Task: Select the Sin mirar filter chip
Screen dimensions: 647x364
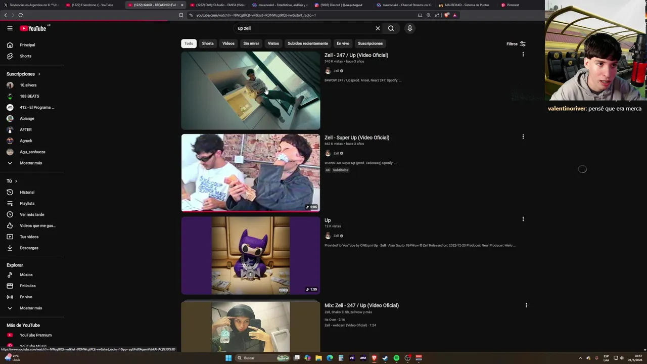Action: pos(251,43)
